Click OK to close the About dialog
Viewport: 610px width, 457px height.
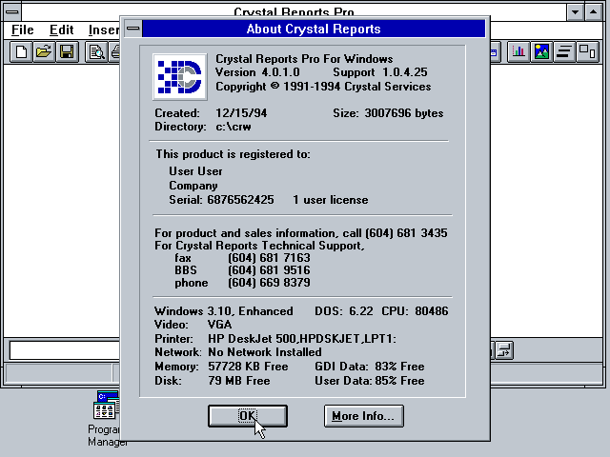point(248,416)
